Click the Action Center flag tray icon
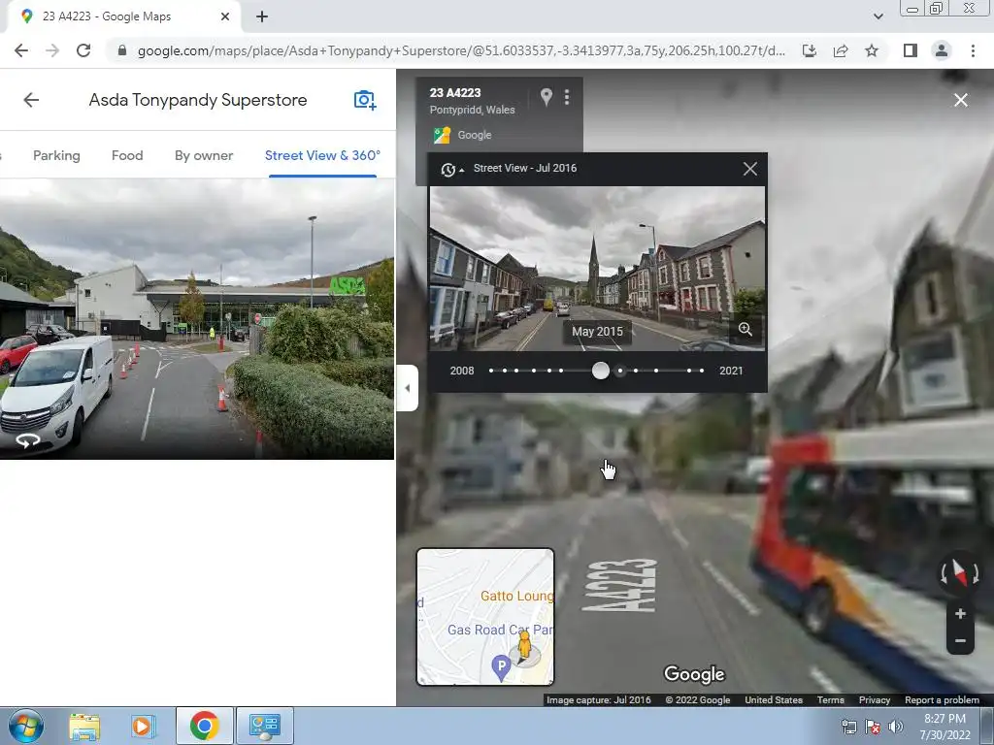Viewport: 994px width, 745px height. (x=873, y=728)
